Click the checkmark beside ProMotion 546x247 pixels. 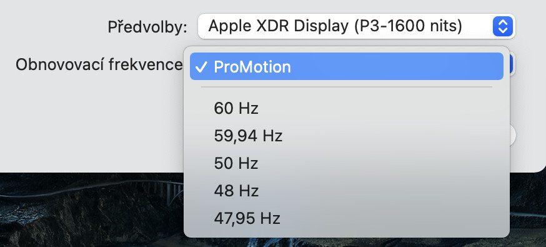tap(201, 68)
